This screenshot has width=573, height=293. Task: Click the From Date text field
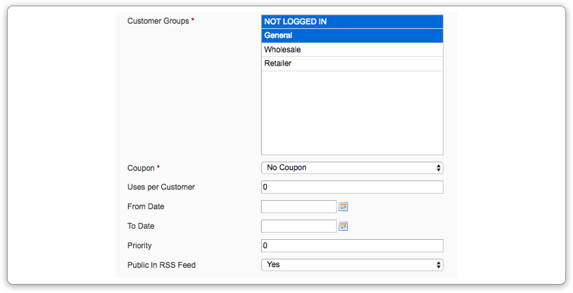(299, 206)
